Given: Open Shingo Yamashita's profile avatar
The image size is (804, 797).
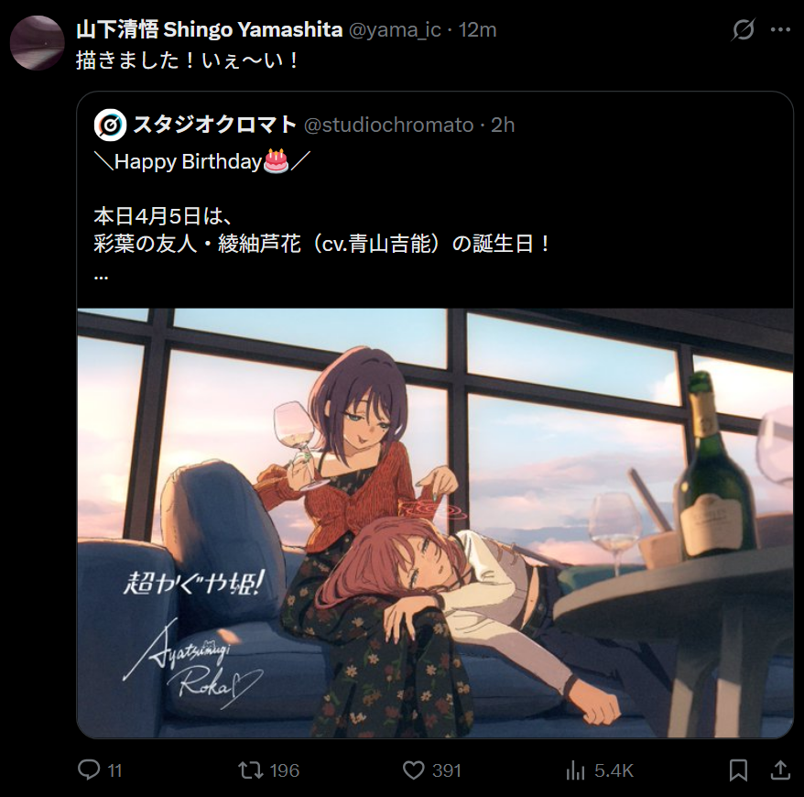Looking at the screenshot, I should point(37,42).
